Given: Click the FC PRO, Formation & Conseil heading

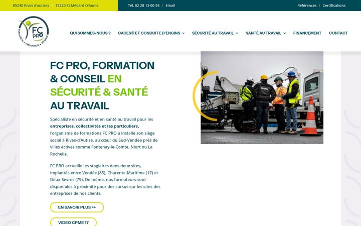Looking at the screenshot, I should (102, 85).
